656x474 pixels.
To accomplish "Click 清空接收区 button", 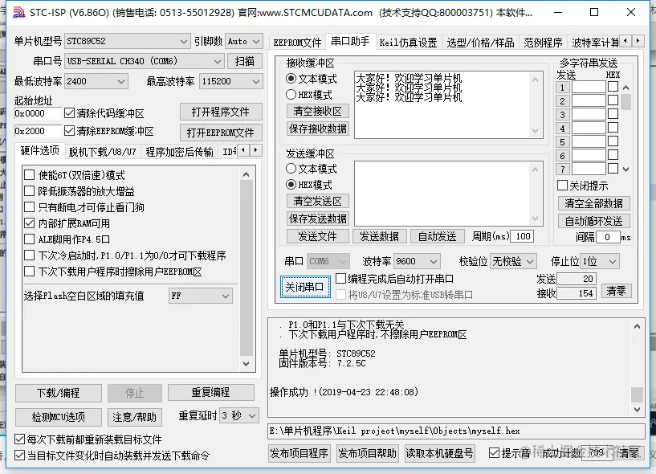I will (317, 111).
